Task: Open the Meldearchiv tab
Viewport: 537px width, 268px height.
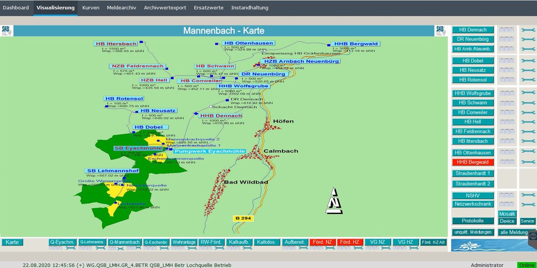Action: click(121, 8)
